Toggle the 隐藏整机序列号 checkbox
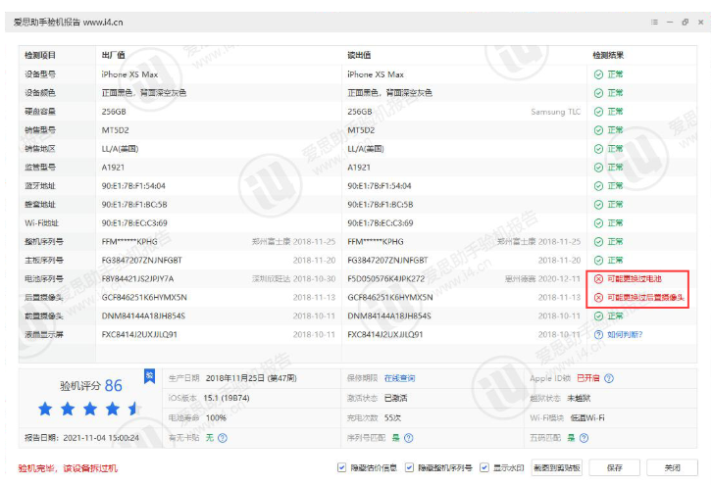 pos(409,467)
